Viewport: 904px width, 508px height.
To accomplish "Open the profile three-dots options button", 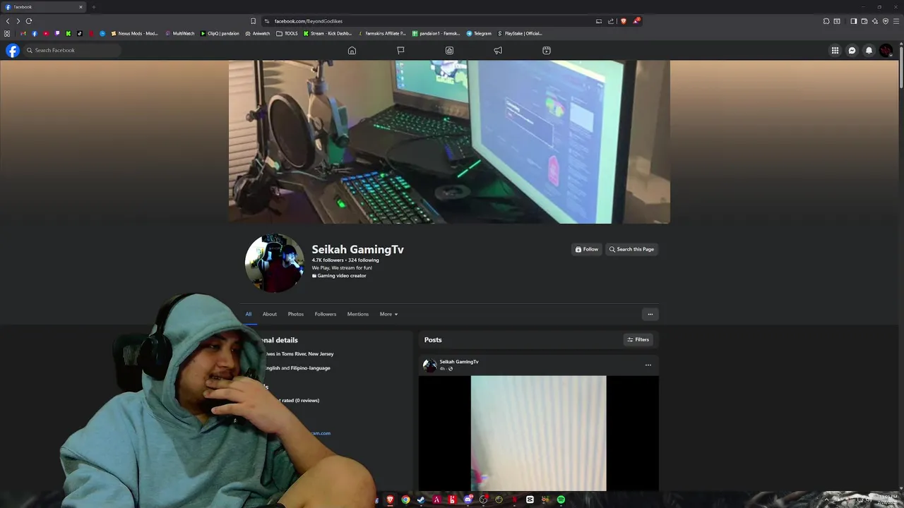I will pyautogui.click(x=650, y=314).
